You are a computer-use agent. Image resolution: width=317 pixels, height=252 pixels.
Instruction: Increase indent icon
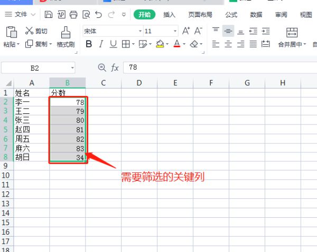266,31
